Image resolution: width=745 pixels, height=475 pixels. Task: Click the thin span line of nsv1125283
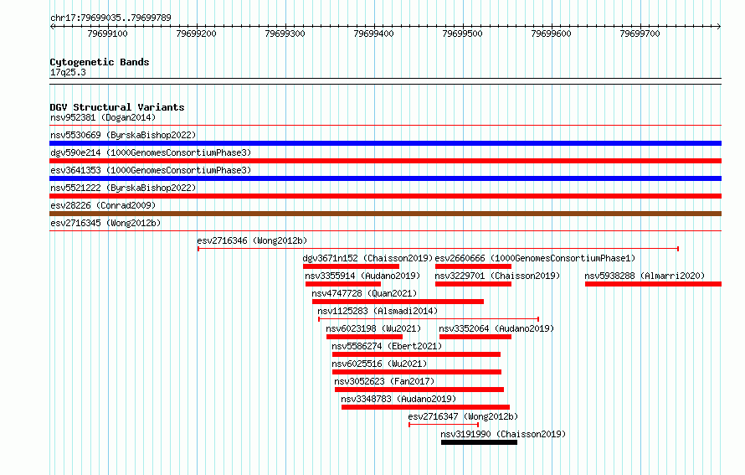pyautogui.click(x=429, y=319)
